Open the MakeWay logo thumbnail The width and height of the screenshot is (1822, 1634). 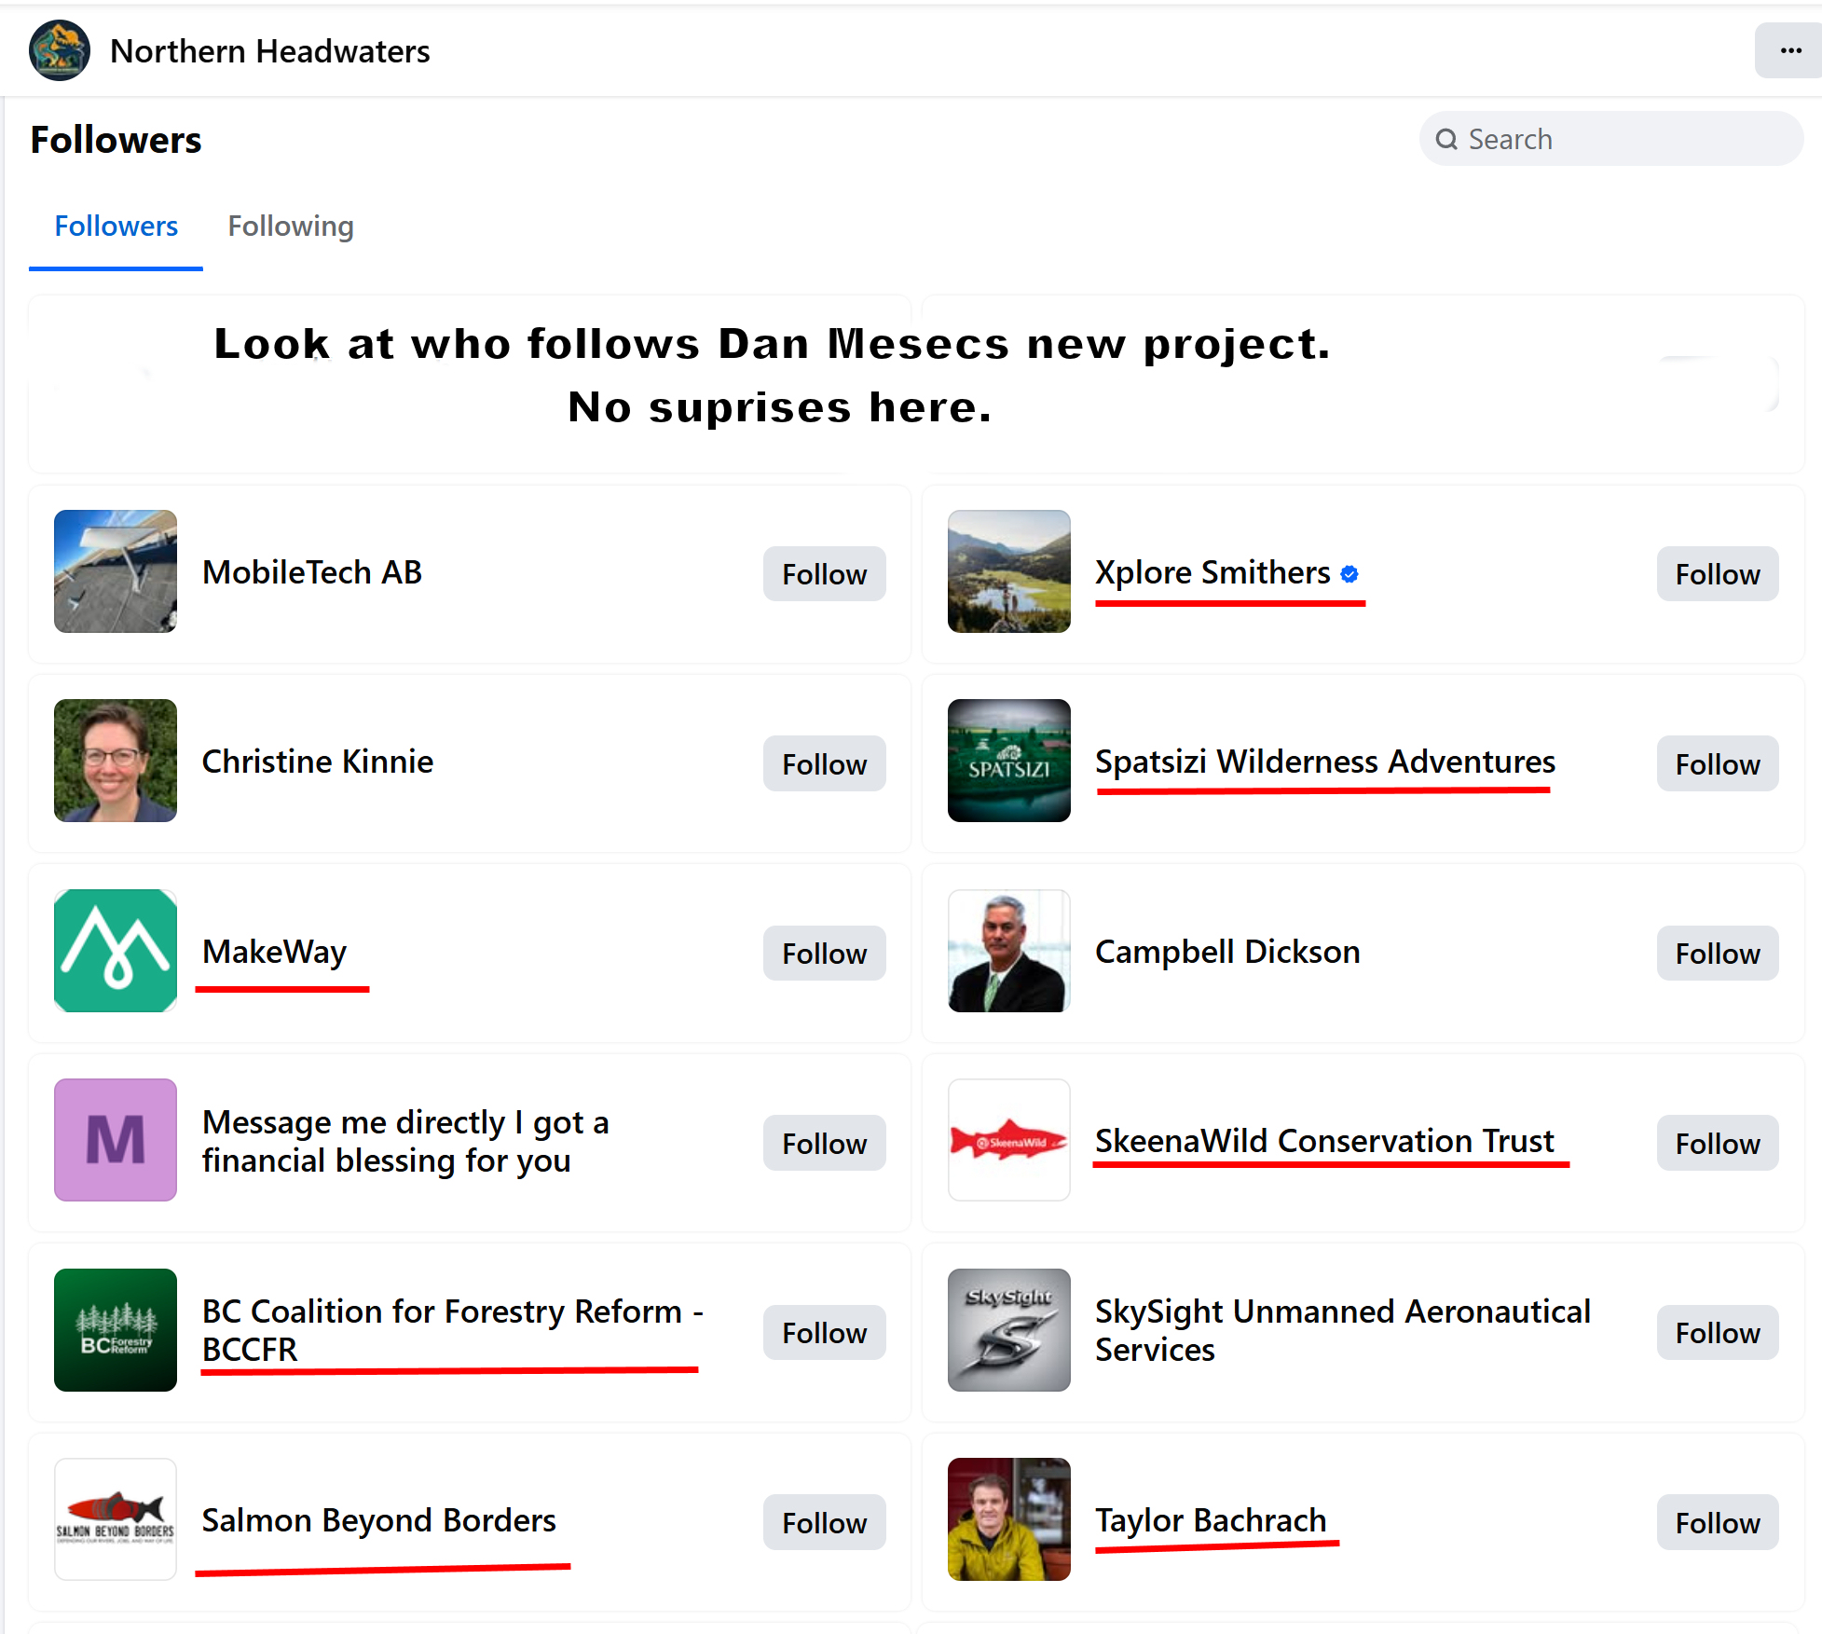[116, 951]
